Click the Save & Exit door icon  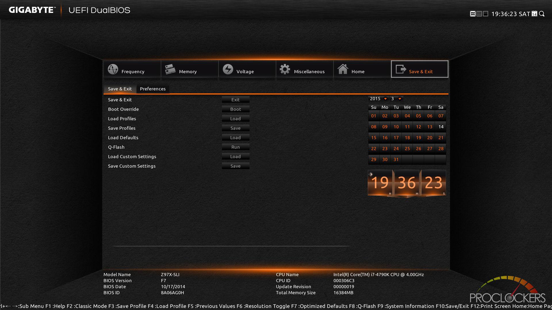tap(401, 69)
